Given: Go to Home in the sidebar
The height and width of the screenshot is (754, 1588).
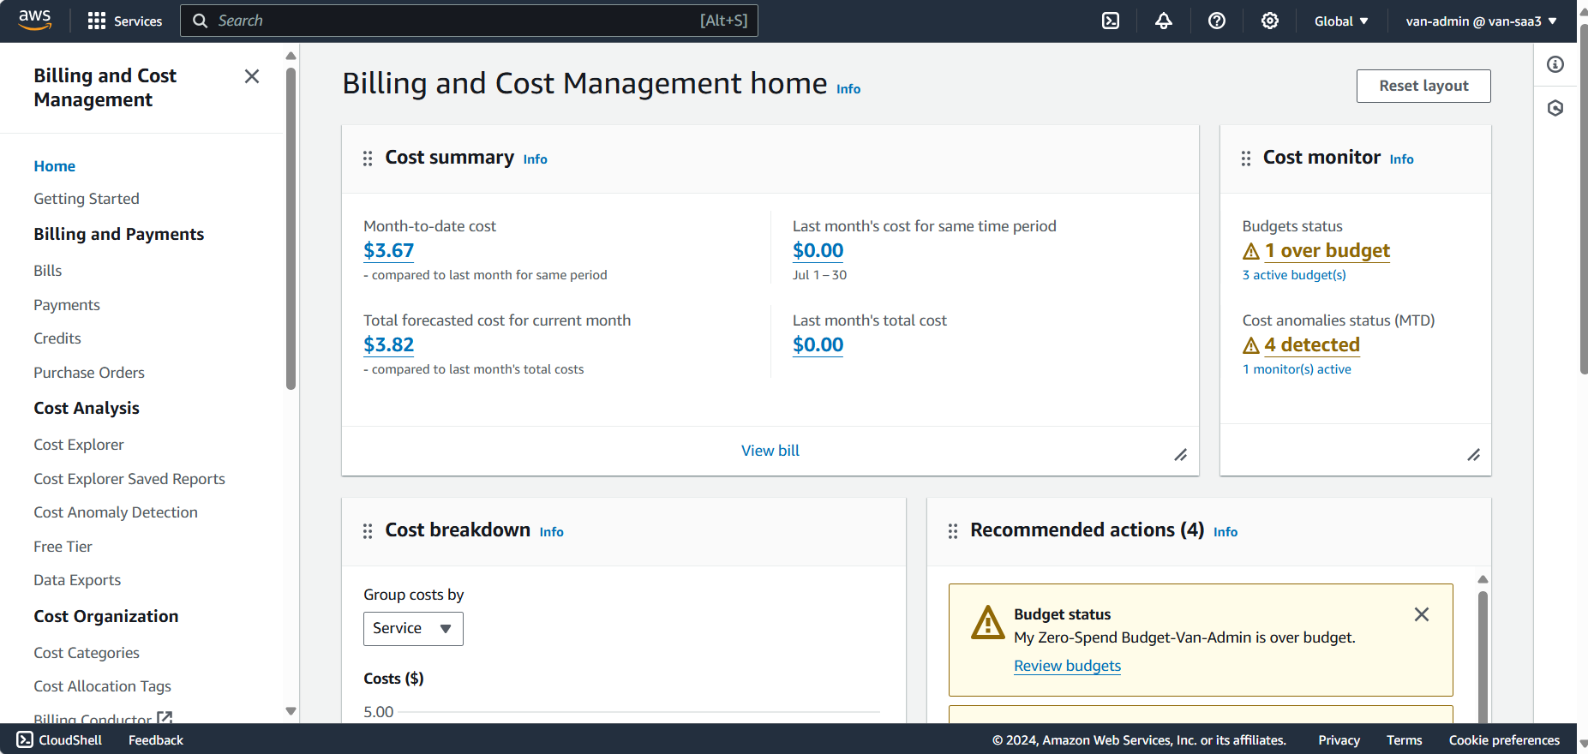Looking at the screenshot, I should tap(55, 166).
